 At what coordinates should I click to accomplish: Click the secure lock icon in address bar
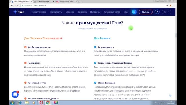pos(22,6)
